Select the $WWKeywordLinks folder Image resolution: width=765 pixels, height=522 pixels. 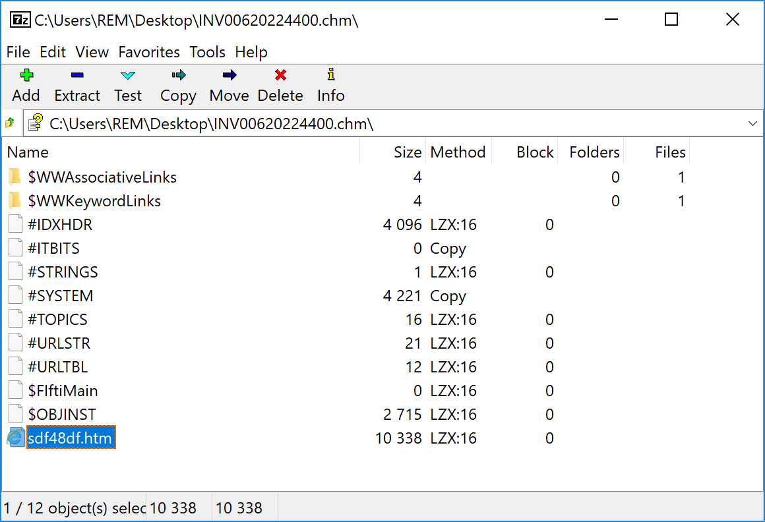(x=94, y=201)
